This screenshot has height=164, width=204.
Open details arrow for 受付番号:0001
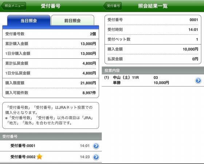tap(96, 146)
